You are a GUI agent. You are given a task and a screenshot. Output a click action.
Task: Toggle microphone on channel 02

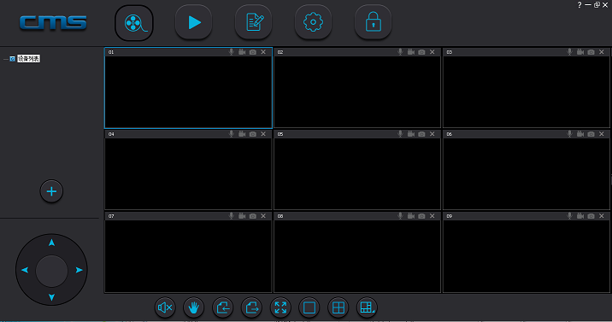[x=401, y=52]
